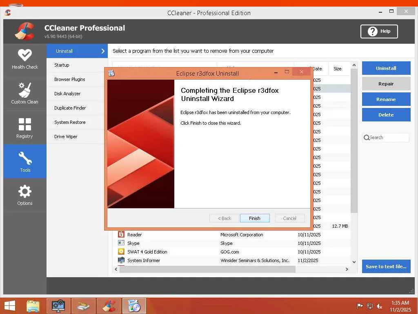This screenshot has width=418, height=314.
Task: Open the Health Check section
Action: pyautogui.click(x=25, y=59)
